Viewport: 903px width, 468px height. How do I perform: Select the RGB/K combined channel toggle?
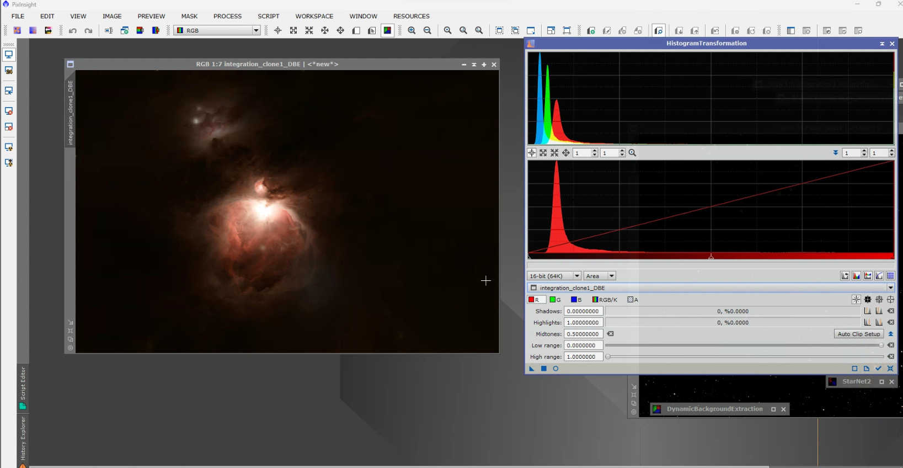(605, 300)
